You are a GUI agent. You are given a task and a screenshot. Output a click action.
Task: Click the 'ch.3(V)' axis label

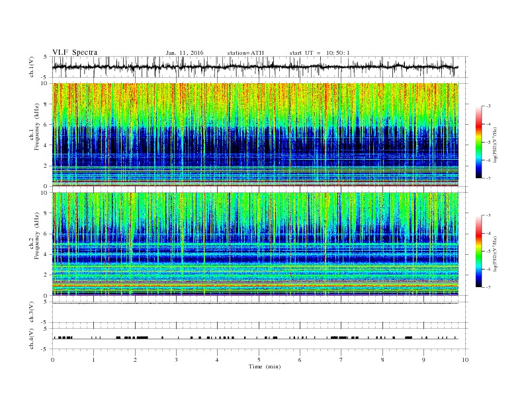tap(32, 312)
